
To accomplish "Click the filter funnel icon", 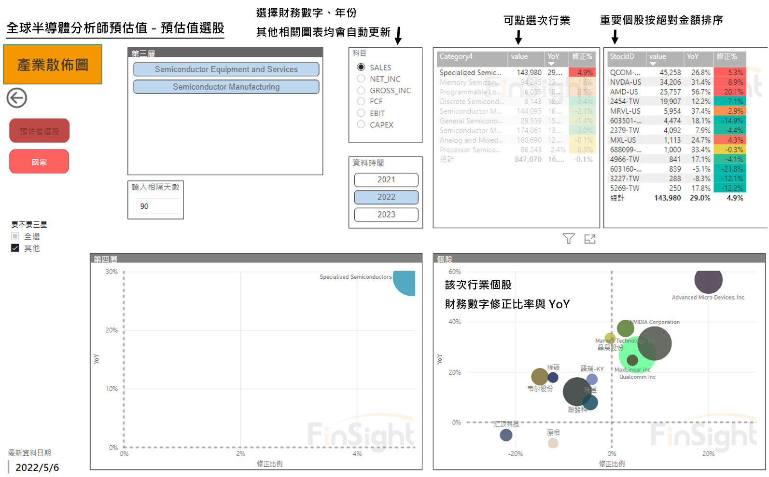I will point(568,239).
